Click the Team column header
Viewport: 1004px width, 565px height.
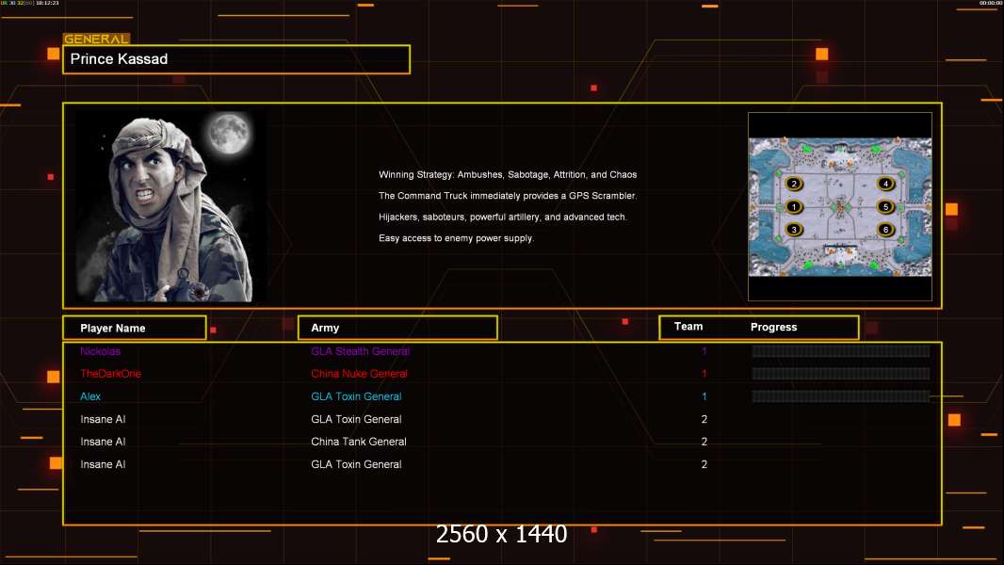click(x=688, y=327)
